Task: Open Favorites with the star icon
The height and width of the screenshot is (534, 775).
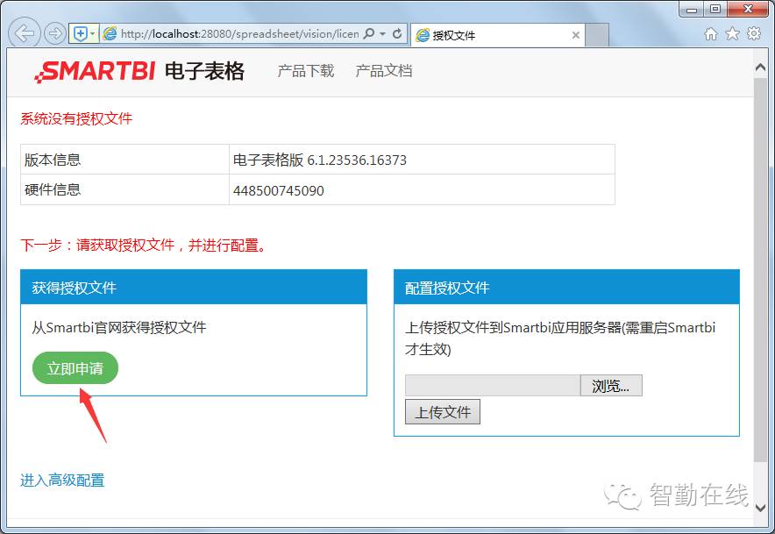Action: 732,33
